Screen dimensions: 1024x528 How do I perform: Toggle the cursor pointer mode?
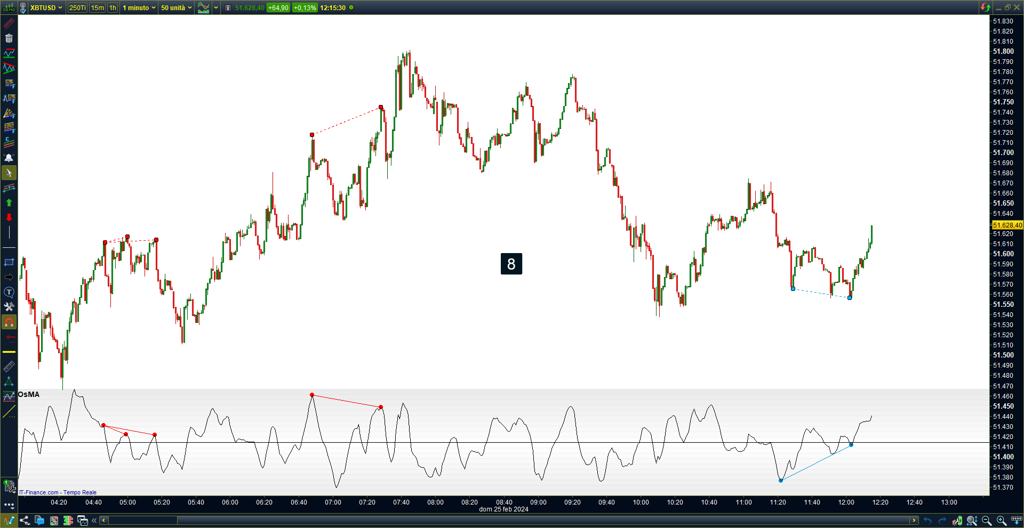coord(9,173)
